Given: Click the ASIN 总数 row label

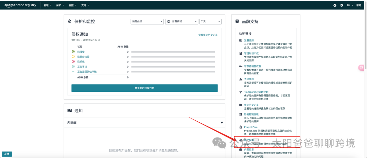Looking at the screenshot, I should coord(83,77).
